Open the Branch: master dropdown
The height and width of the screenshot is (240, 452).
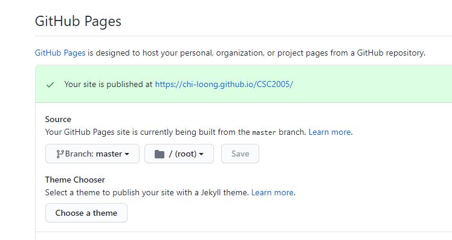92,154
